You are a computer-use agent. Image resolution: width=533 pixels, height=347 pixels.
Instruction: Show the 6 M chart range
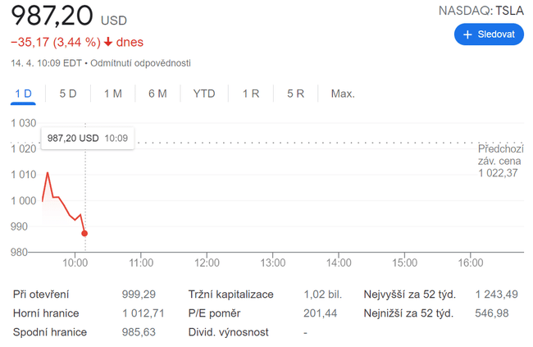(157, 94)
